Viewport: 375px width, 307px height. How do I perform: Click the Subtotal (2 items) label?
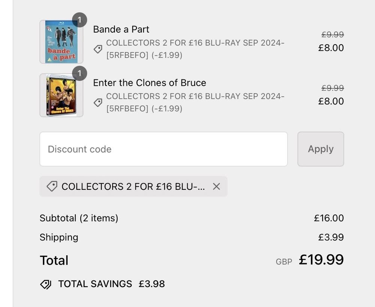tap(79, 218)
